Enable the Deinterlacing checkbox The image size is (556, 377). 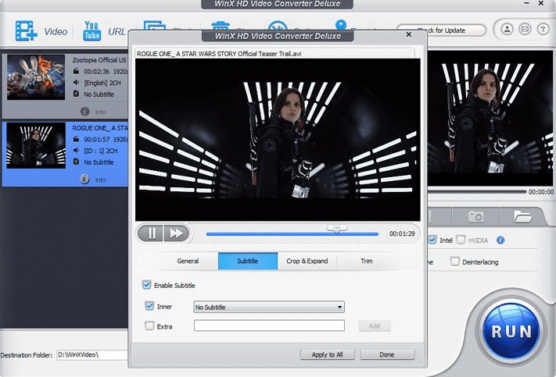pos(454,261)
